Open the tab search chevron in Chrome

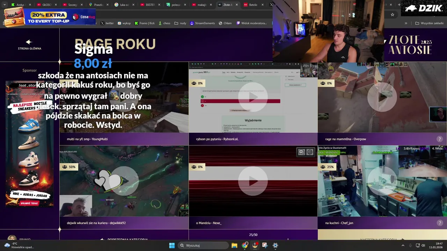pos(4,5)
